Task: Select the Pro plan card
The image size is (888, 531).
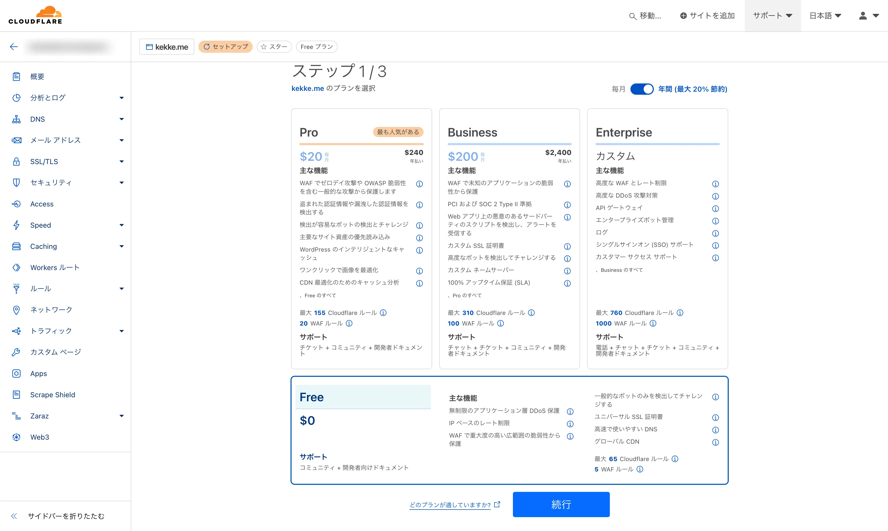Action: pyautogui.click(x=361, y=239)
